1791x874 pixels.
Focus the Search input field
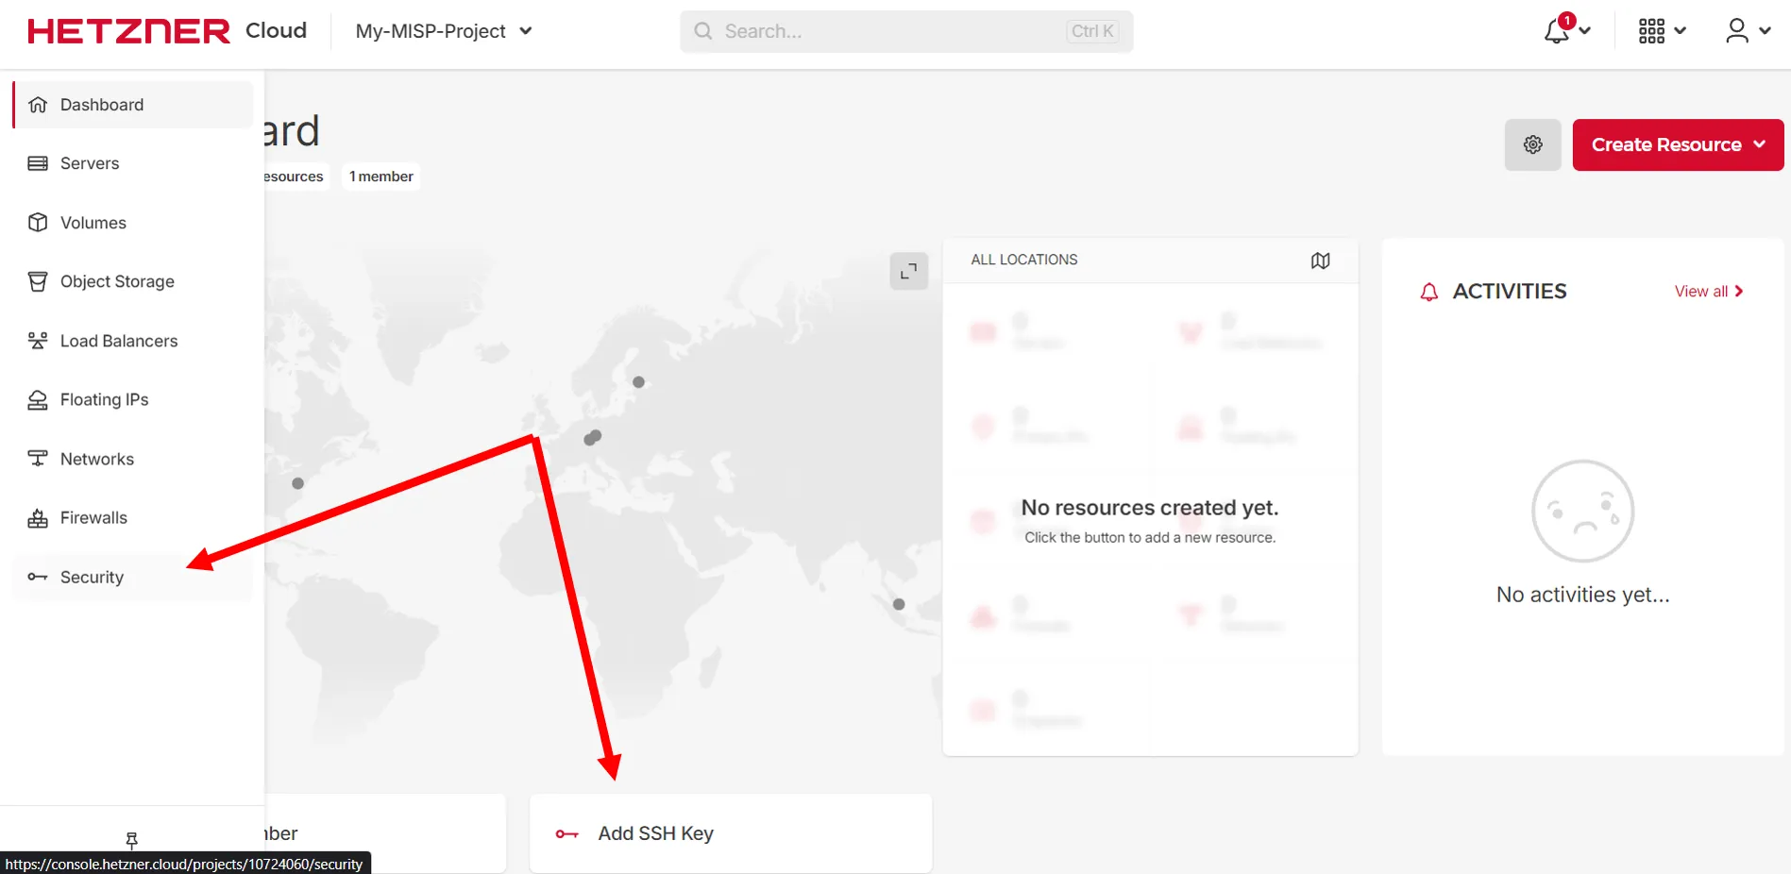click(x=887, y=31)
